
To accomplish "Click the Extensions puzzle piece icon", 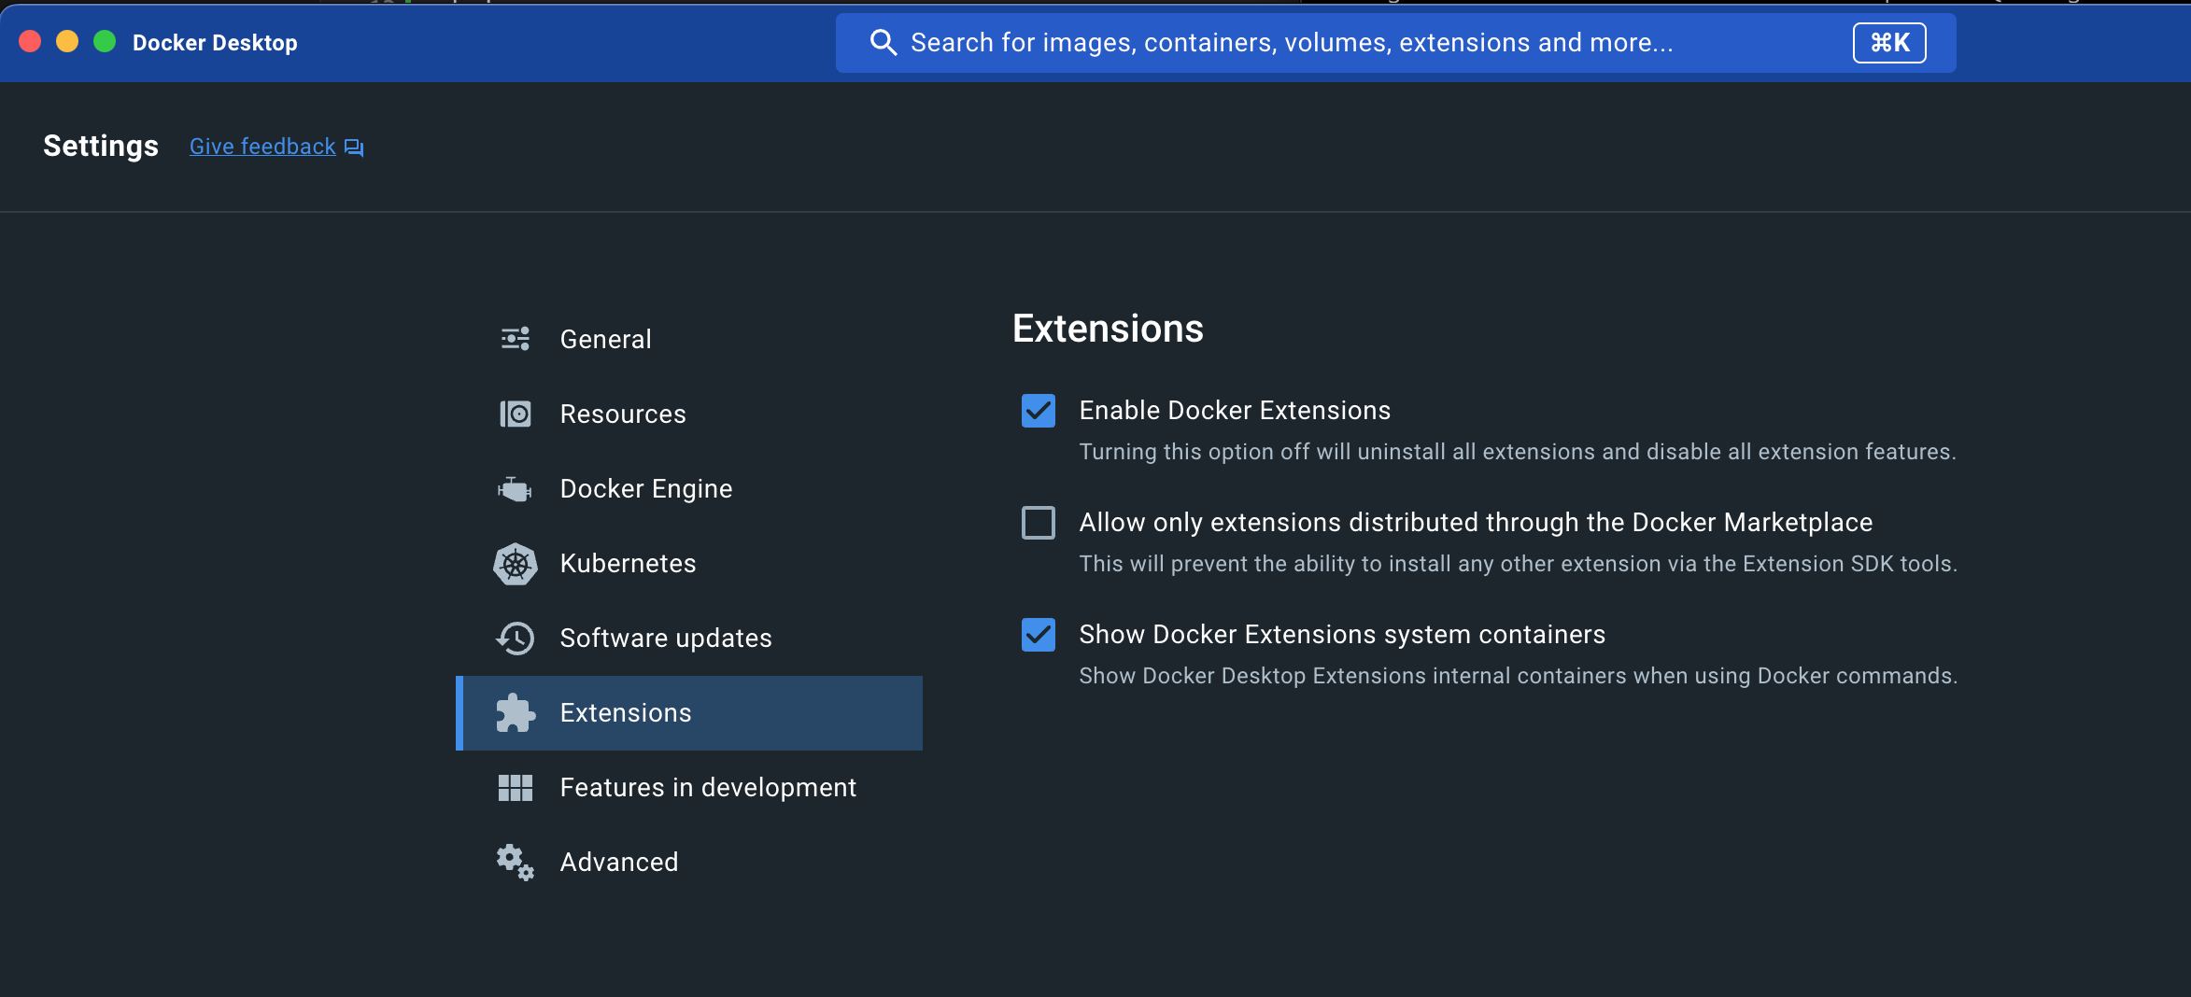I will tap(515, 713).
